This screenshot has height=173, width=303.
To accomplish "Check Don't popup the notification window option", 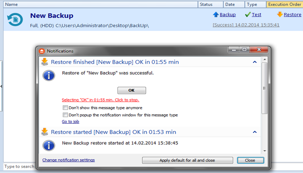I will coord(65,115).
